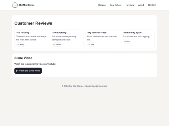Viewport: 169px width, 126px height.
Task: Click the 2026 Del Mar Slimes footer text
Action: coord(84,86)
